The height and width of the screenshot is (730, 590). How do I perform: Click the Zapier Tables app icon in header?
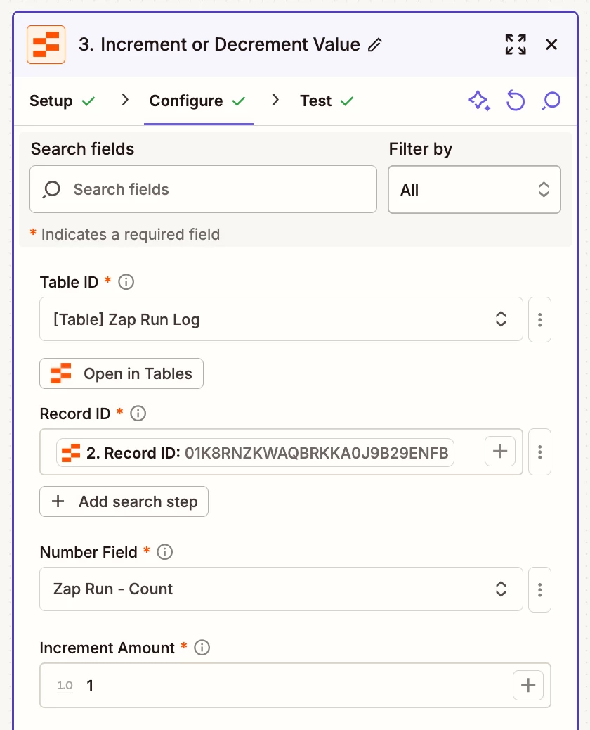[x=46, y=45]
